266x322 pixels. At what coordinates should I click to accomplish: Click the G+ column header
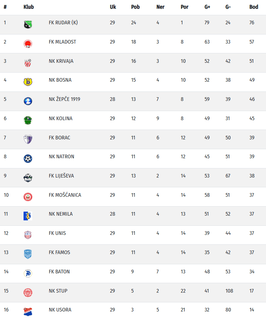pyautogui.click(x=207, y=7)
